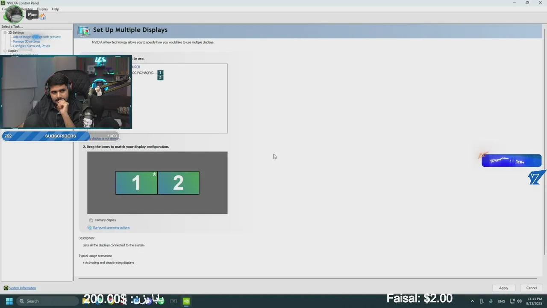Click the Set Up Multiple Displays header icon
Viewport: 547px width, 308px height.
click(x=84, y=30)
